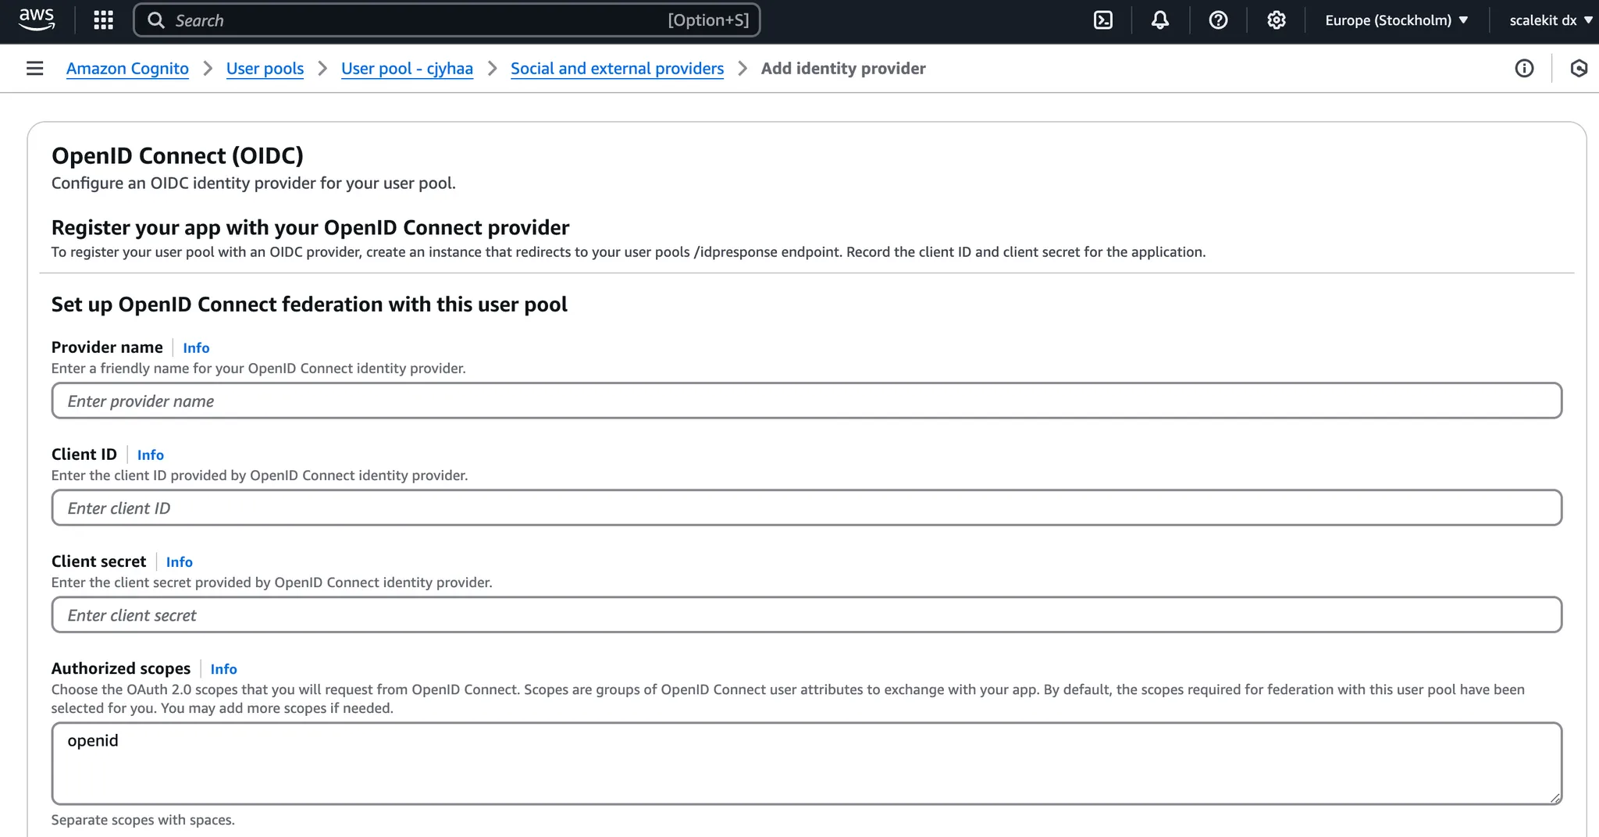Go to Amazon Cognito breadcrumb link
Image resolution: width=1599 pixels, height=837 pixels.
(x=127, y=69)
